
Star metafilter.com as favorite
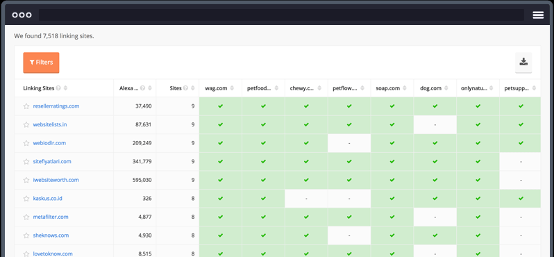(26, 217)
